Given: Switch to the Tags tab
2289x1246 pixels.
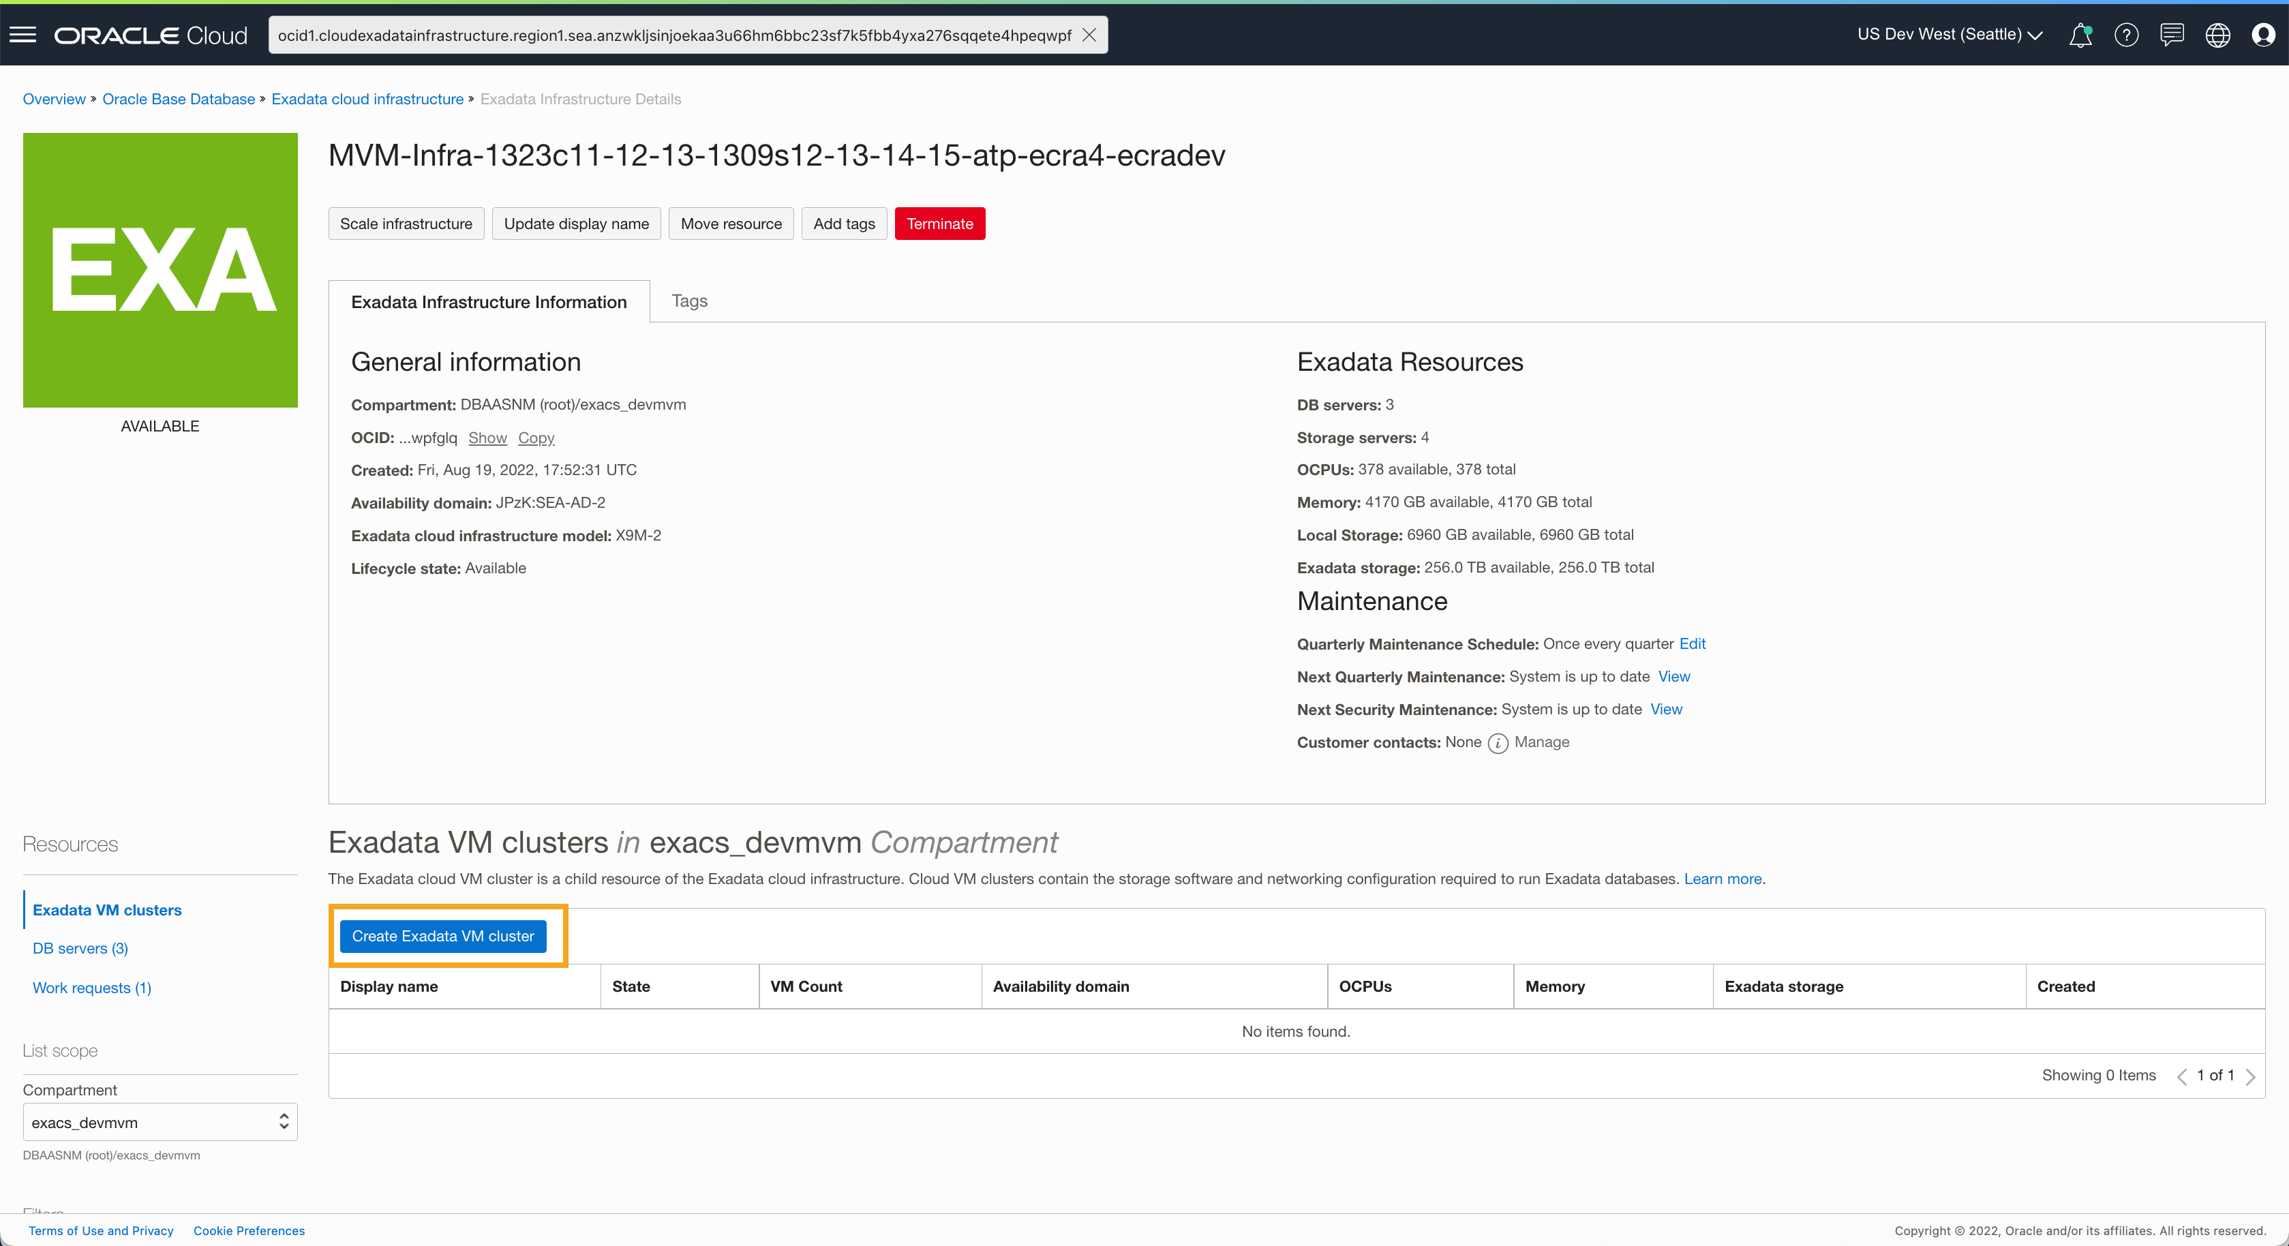Looking at the screenshot, I should tap(688, 301).
